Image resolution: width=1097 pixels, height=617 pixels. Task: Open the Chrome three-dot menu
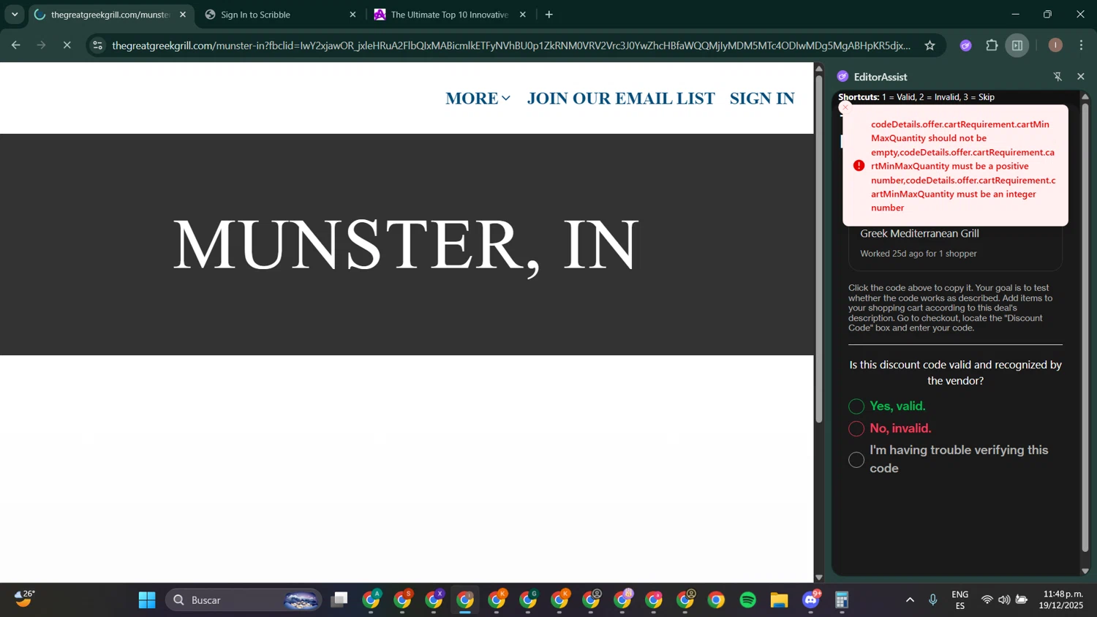tap(1081, 45)
